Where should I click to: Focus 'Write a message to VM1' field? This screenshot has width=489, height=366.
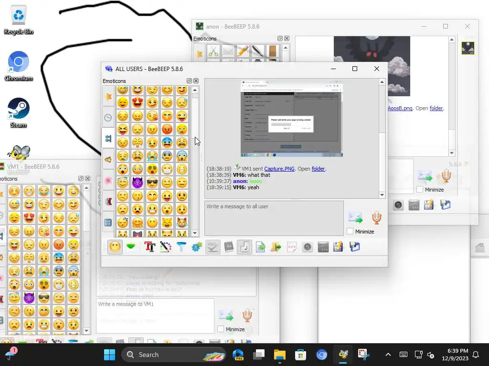(x=155, y=316)
